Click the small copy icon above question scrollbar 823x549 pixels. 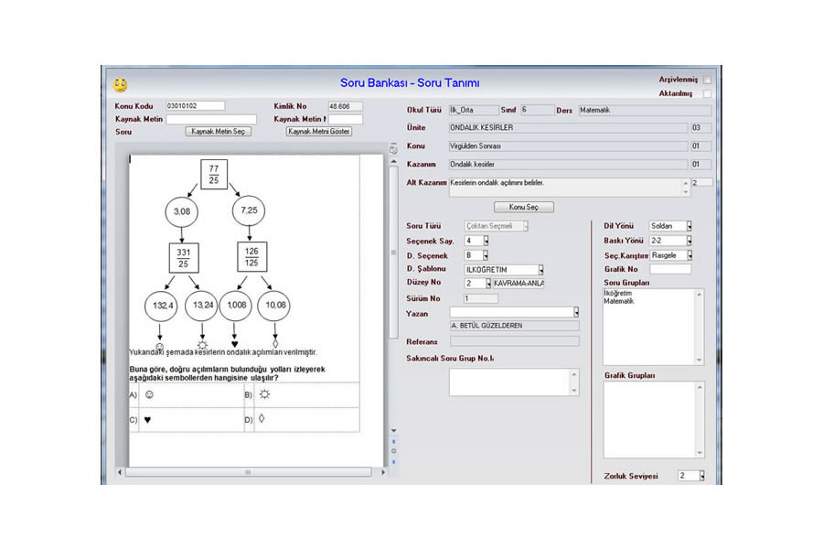pyautogui.click(x=393, y=148)
